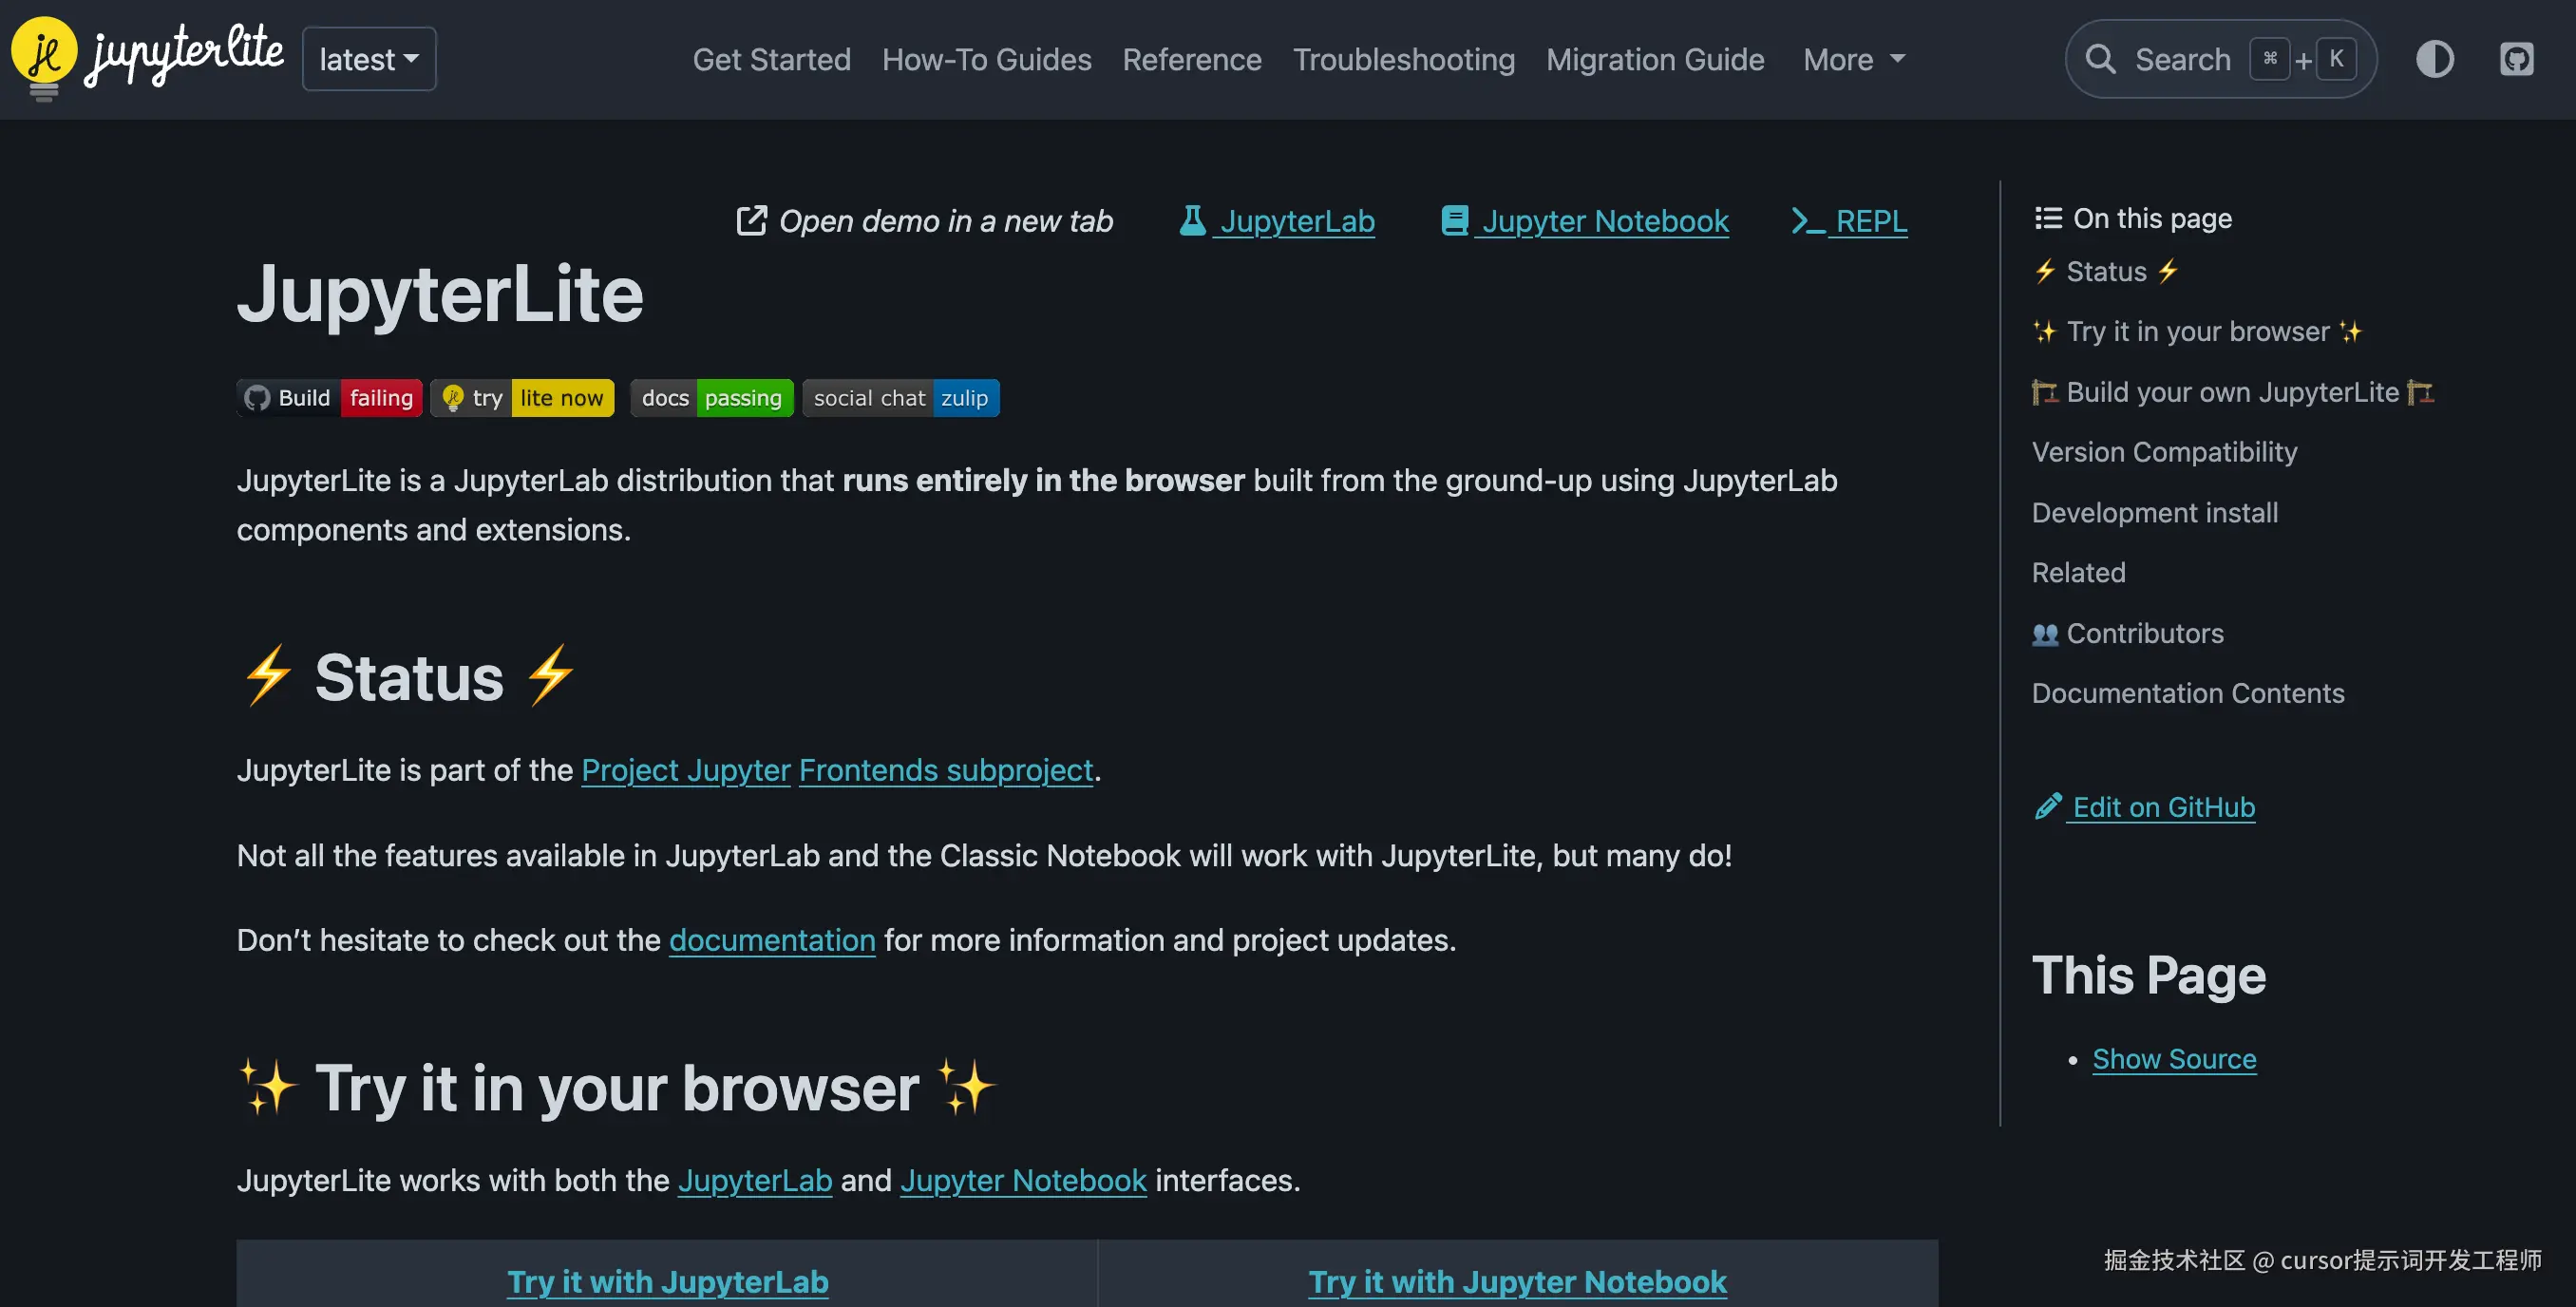2576x1307 pixels.
Task: Expand the More navigation menu
Action: (x=1853, y=59)
